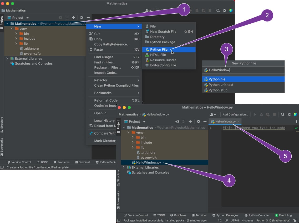The image size is (299, 223).
Task: Click the tool windows icon in back window status bar
Action: pyautogui.click(x=2, y=167)
